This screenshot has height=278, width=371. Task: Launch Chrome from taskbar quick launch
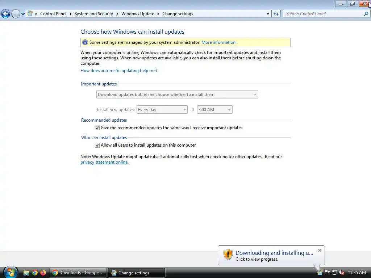coord(35,273)
